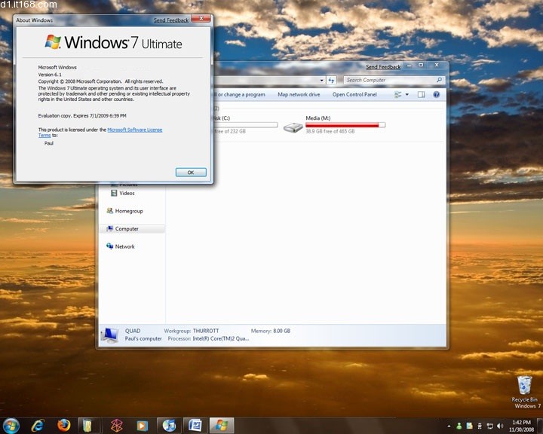Close the Explorer window
This screenshot has width=543, height=434.
437,66
